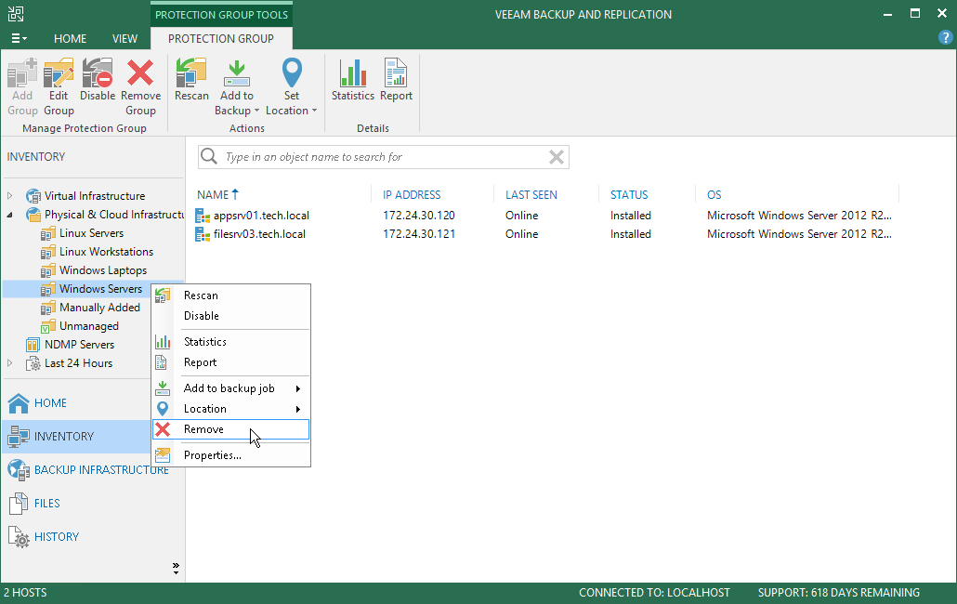Select the PROTECTION GROUP ribbon tab
957x604 pixels.
coord(221,38)
